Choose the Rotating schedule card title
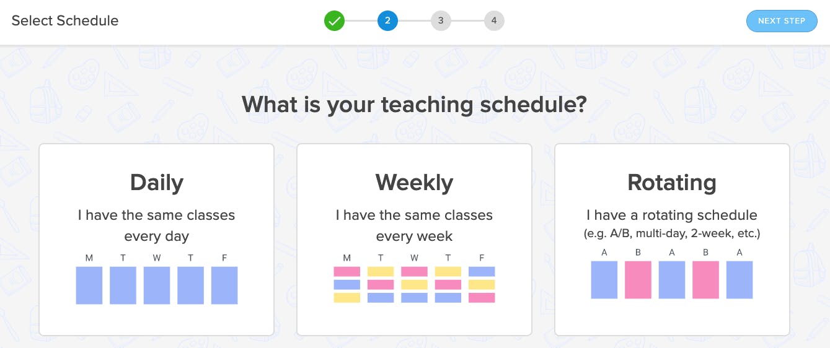Image resolution: width=830 pixels, height=348 pixels. (671, 183)
